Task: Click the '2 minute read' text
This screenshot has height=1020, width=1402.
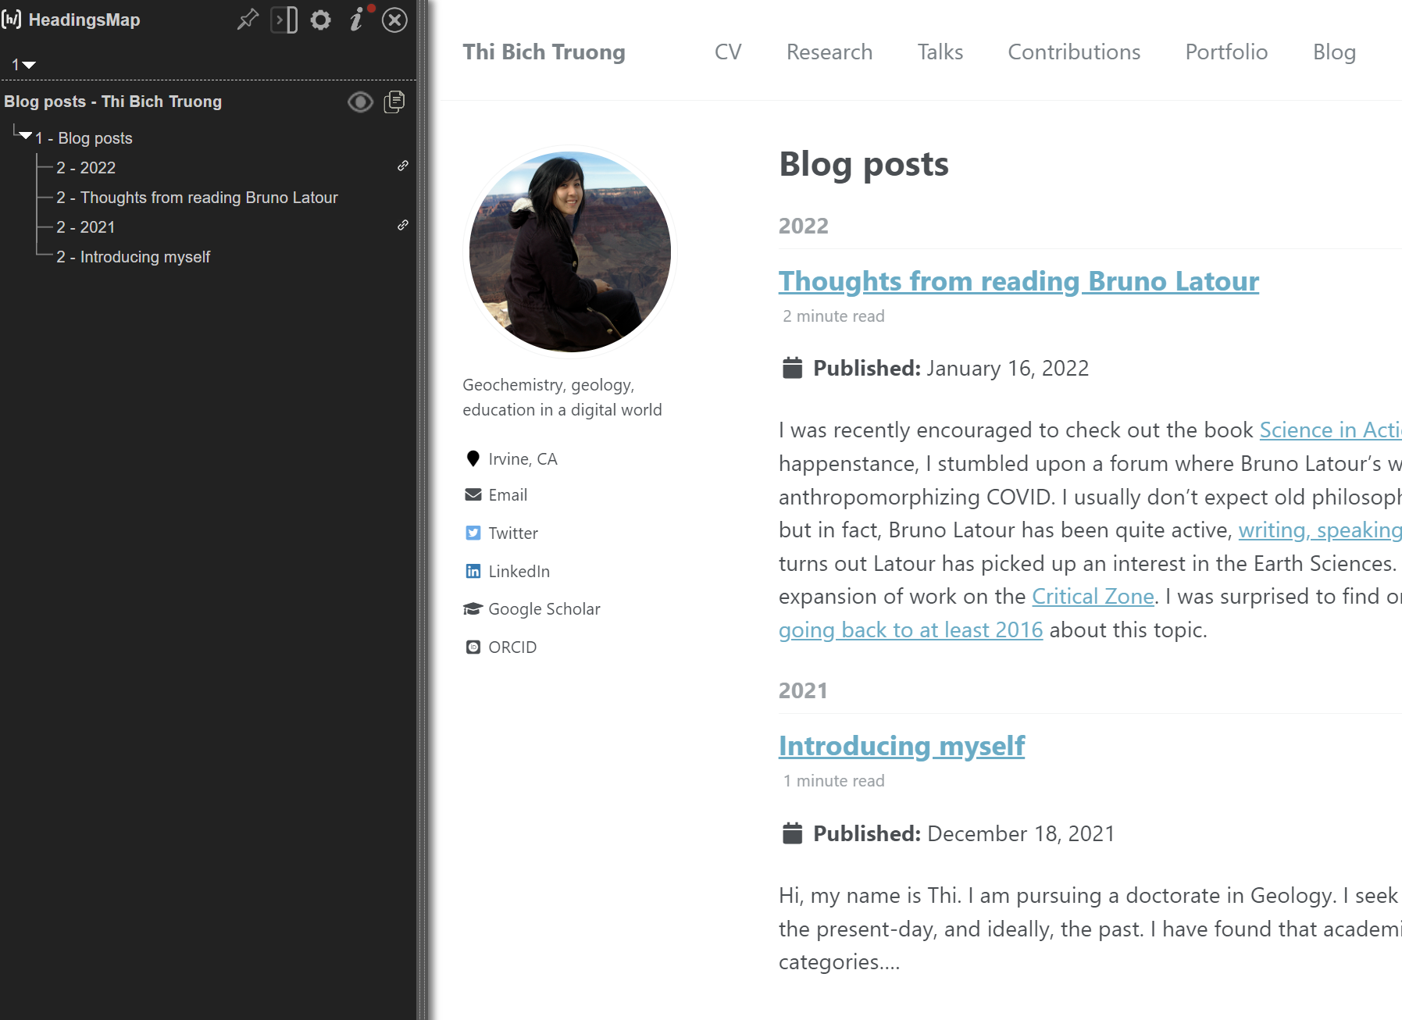Action: coord(833,316)
